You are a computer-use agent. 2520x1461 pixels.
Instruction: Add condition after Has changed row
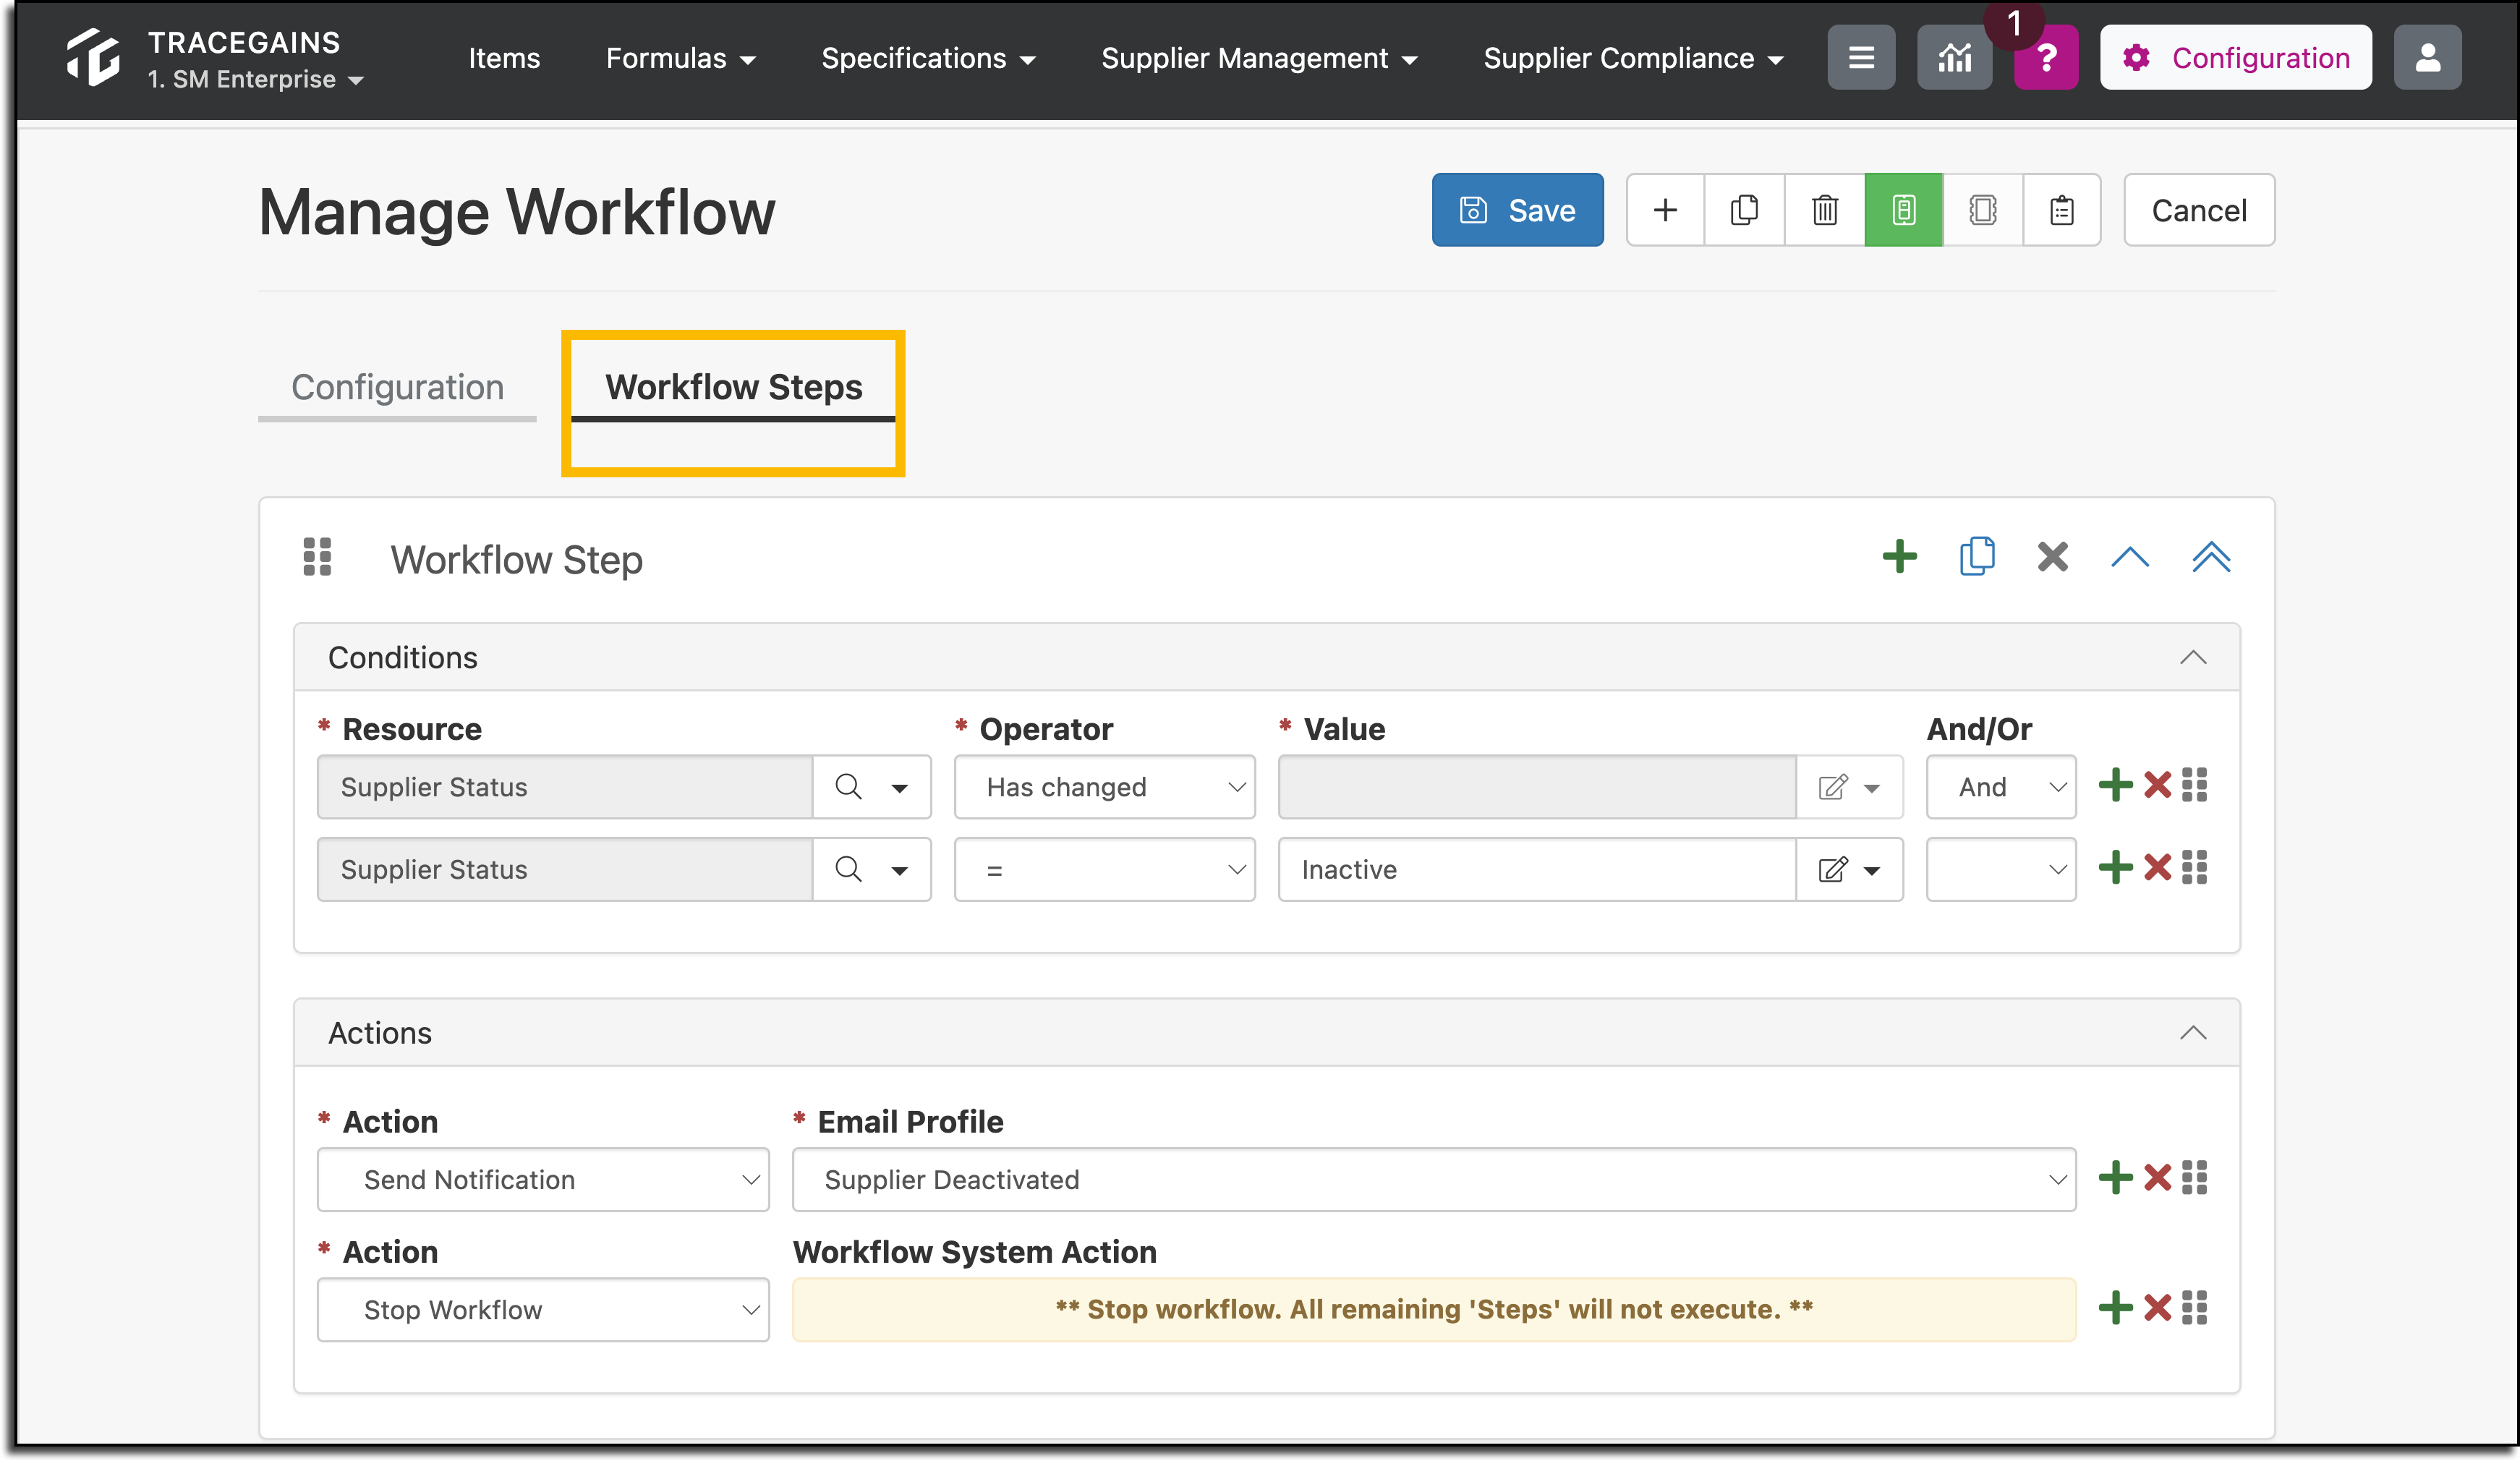pyautogui.click(x=2115, y=785)
